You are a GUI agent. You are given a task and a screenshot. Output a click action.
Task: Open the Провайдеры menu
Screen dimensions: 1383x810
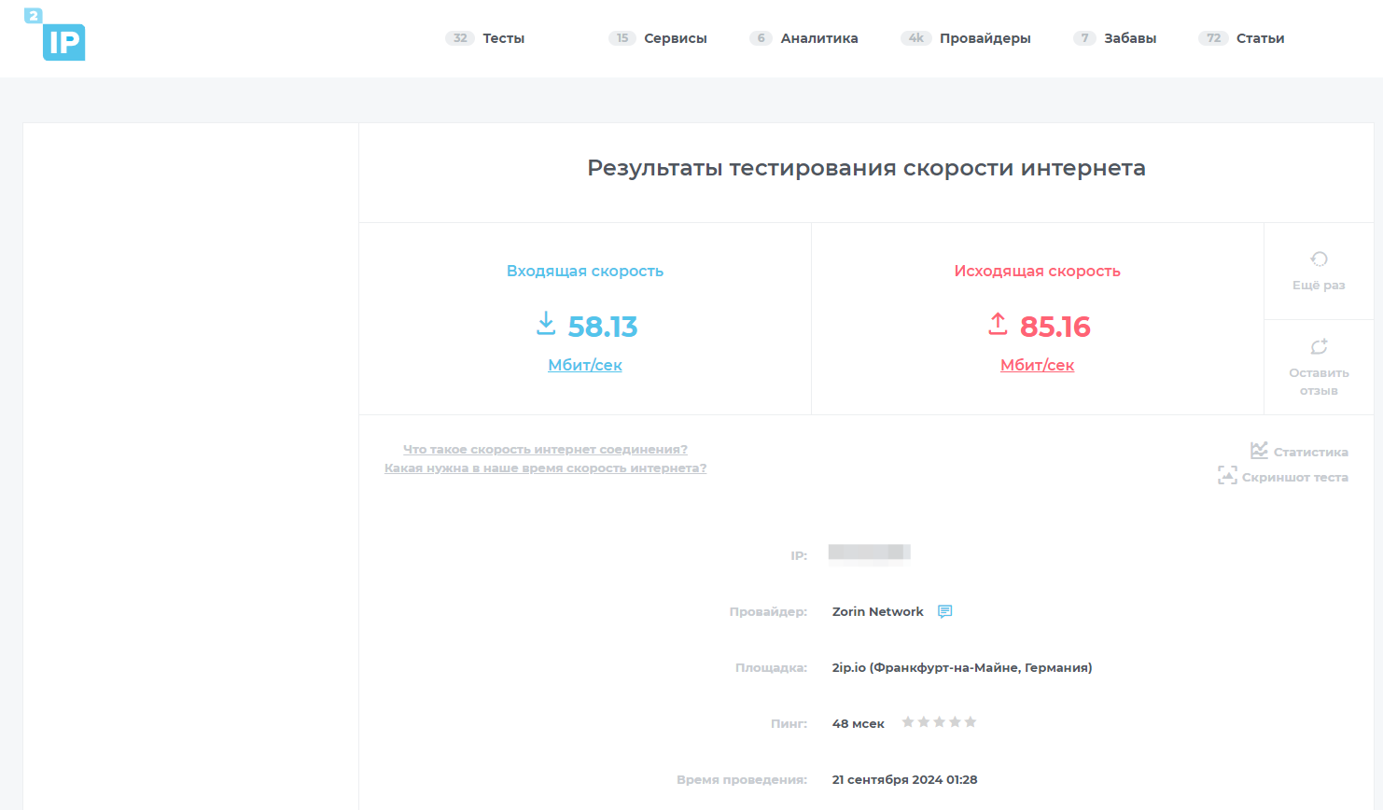(x=985, y=38)
